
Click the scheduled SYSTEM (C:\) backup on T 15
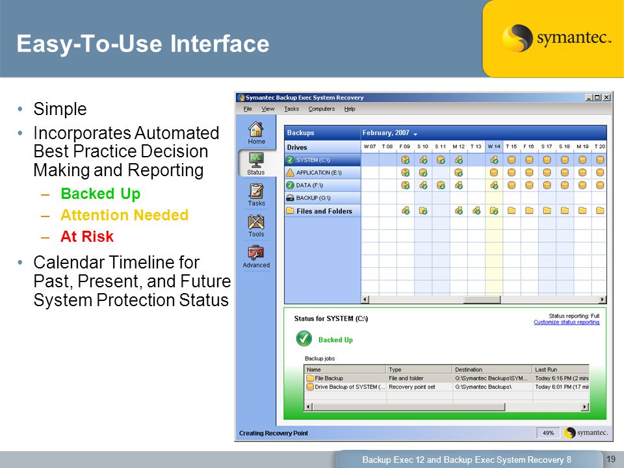pos(512,160)
